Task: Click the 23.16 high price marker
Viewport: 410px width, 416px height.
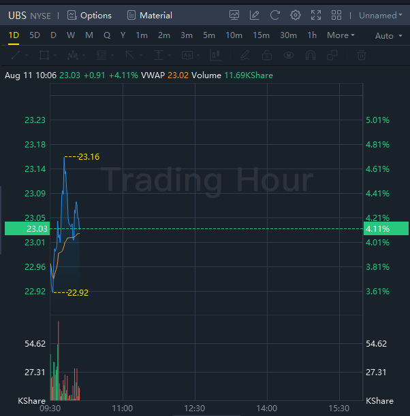Action: click(x=89, y=157)
